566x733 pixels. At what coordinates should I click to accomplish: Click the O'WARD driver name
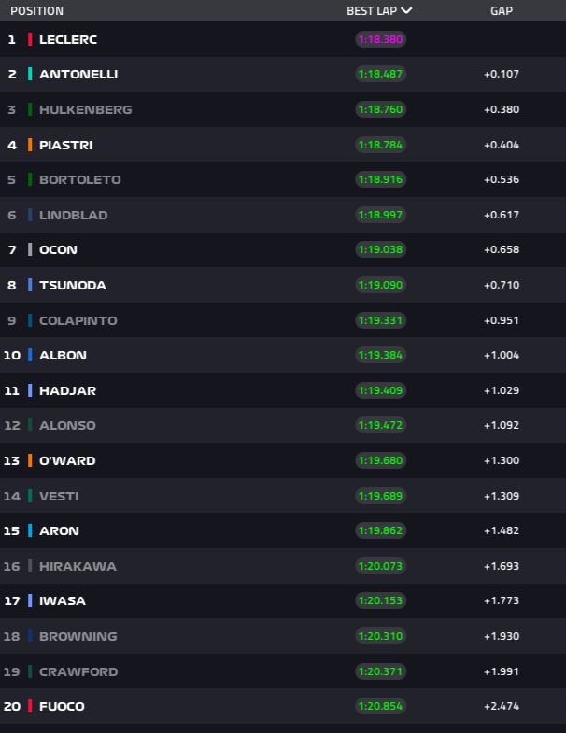(67, 460)
